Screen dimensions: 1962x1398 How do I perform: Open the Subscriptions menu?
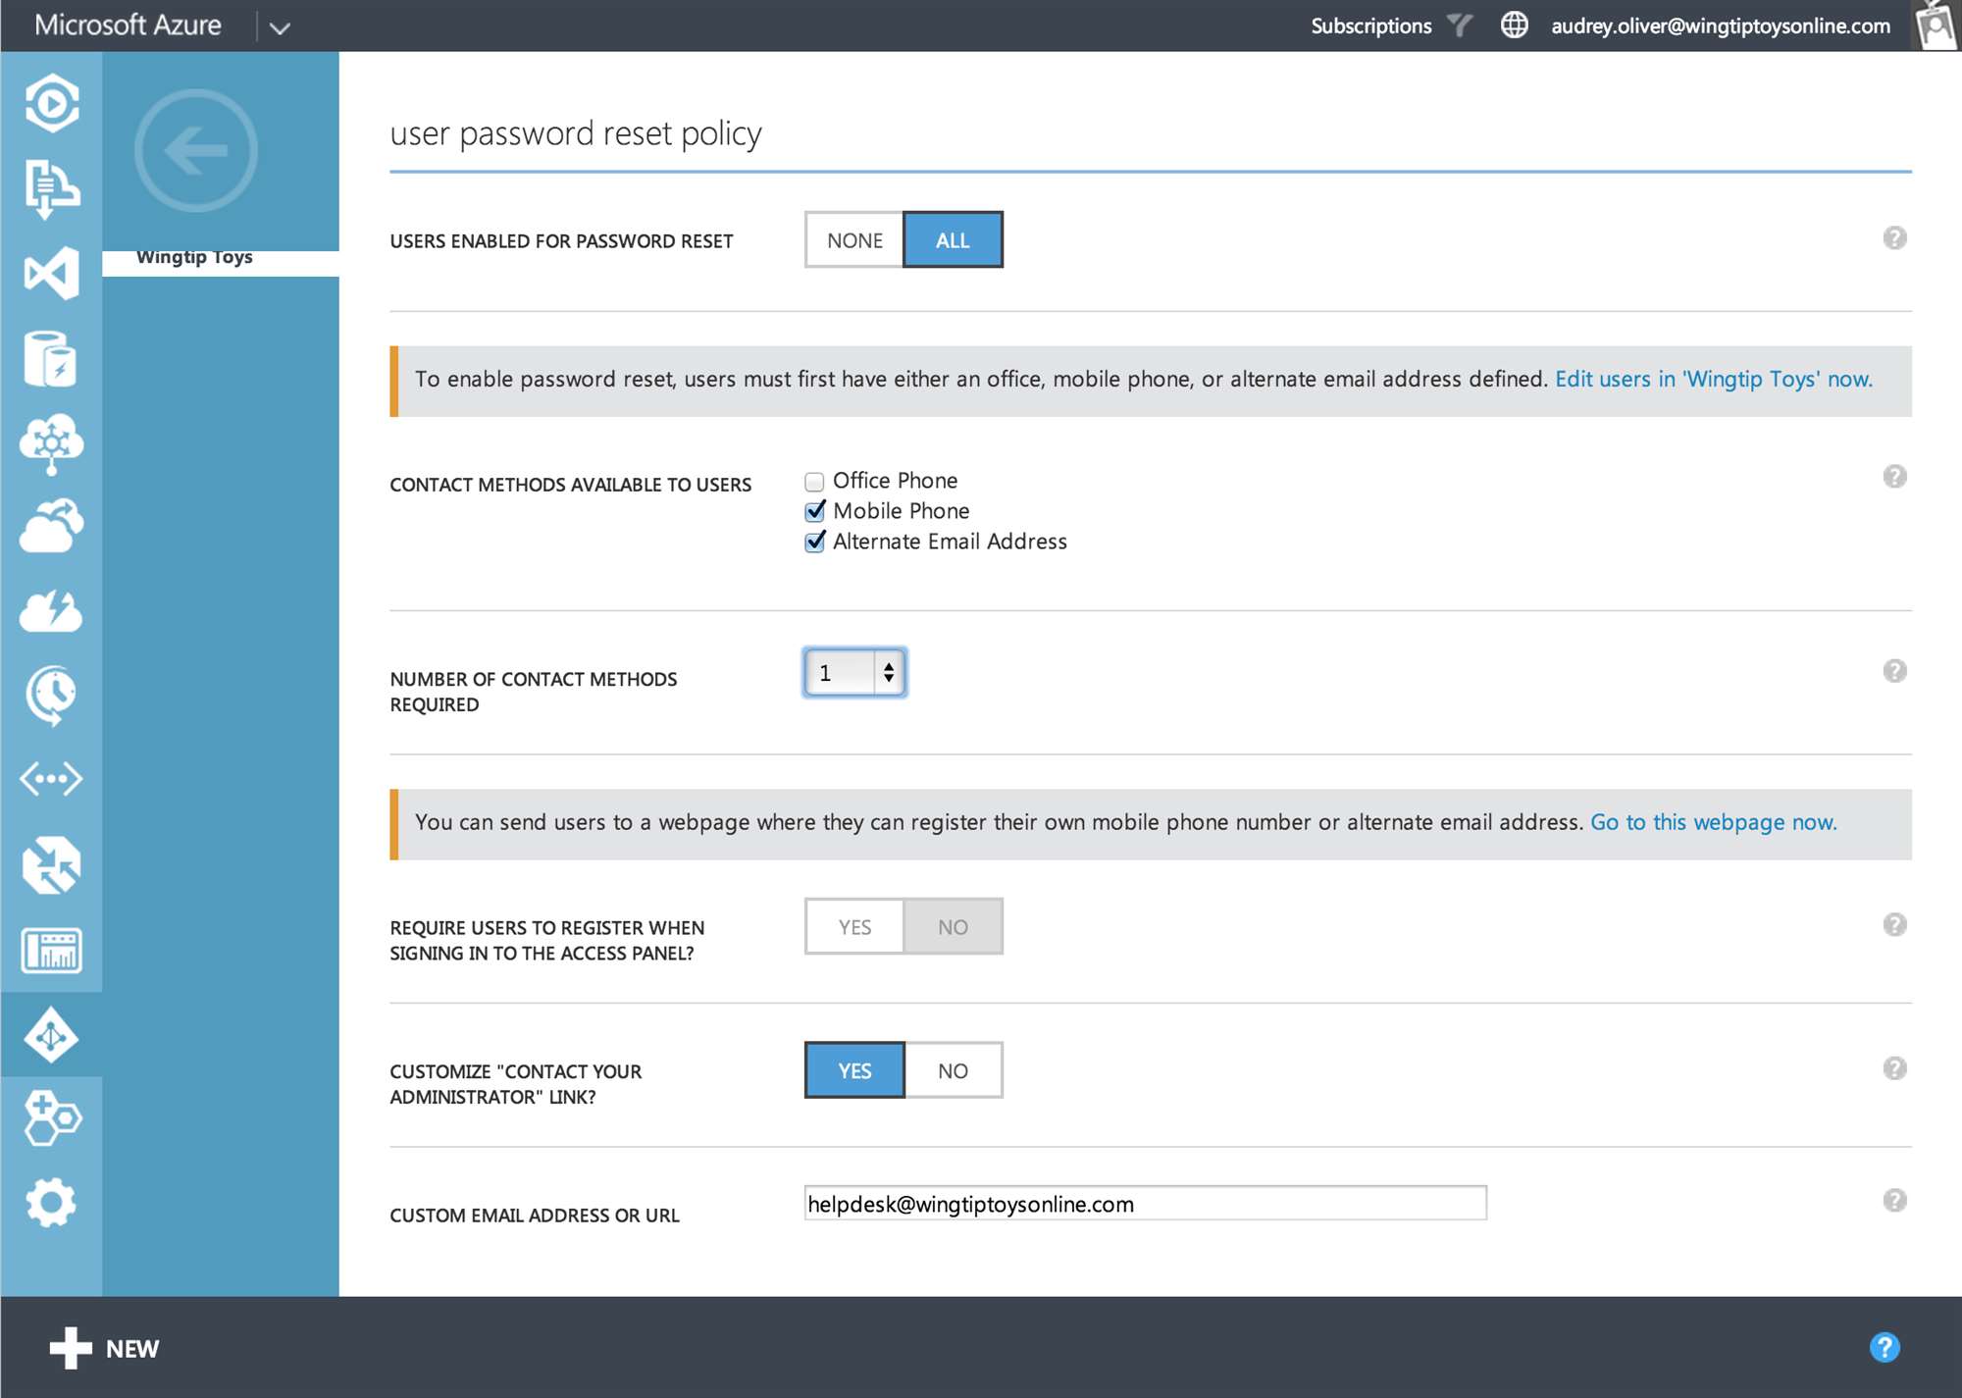pyautogui.click(x=1371, y=26)
